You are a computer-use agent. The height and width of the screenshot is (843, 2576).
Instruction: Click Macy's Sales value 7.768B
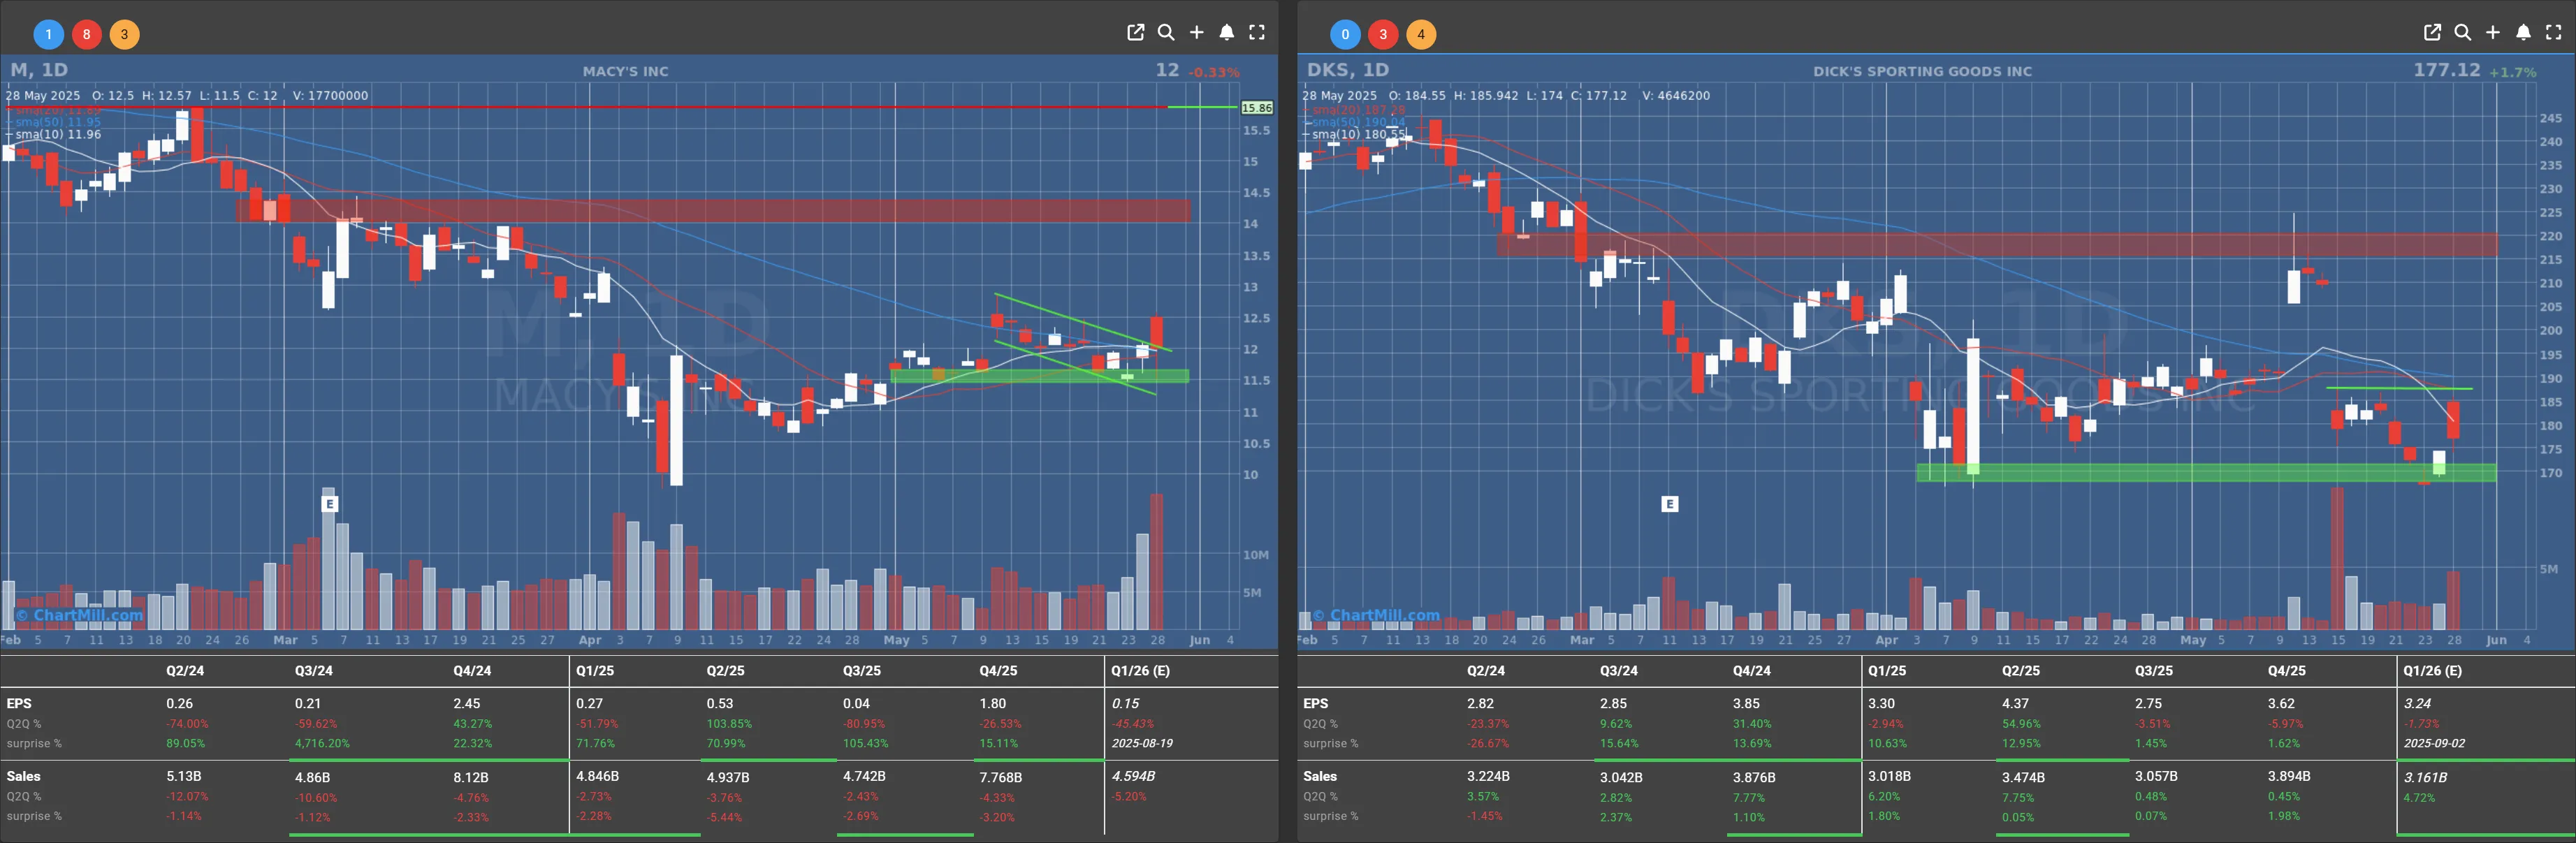point(1000,777)
